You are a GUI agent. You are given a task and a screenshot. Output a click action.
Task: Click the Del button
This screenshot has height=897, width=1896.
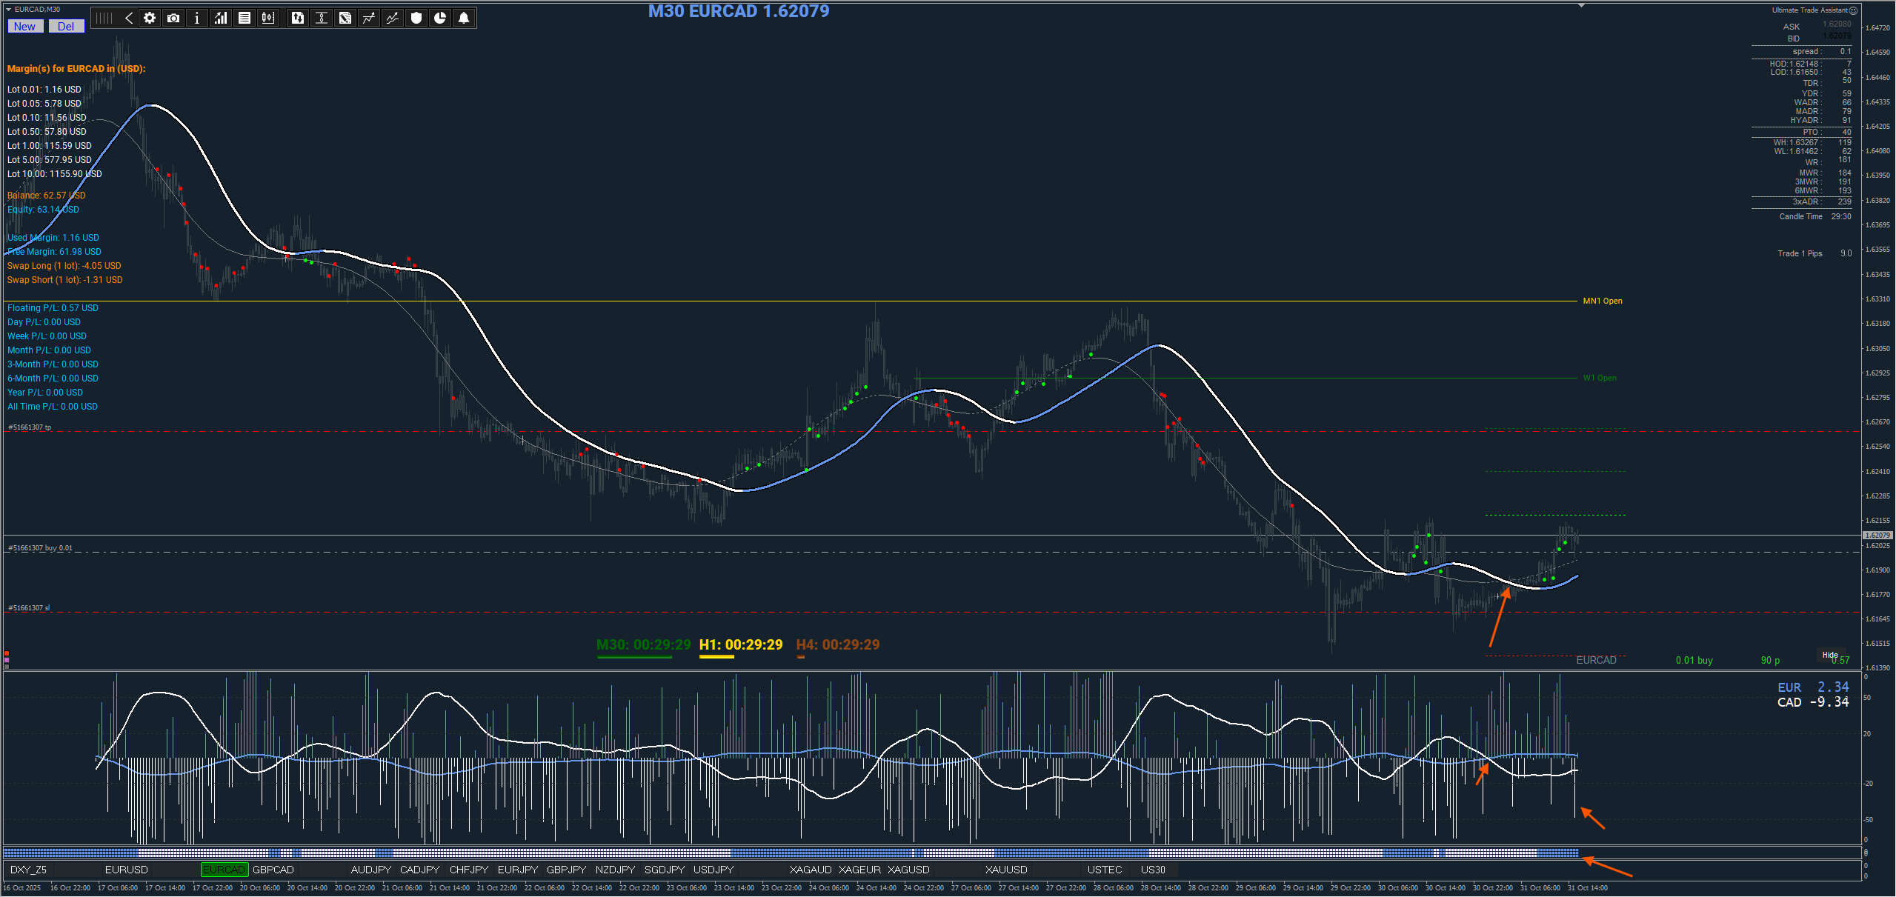[66, 27]
